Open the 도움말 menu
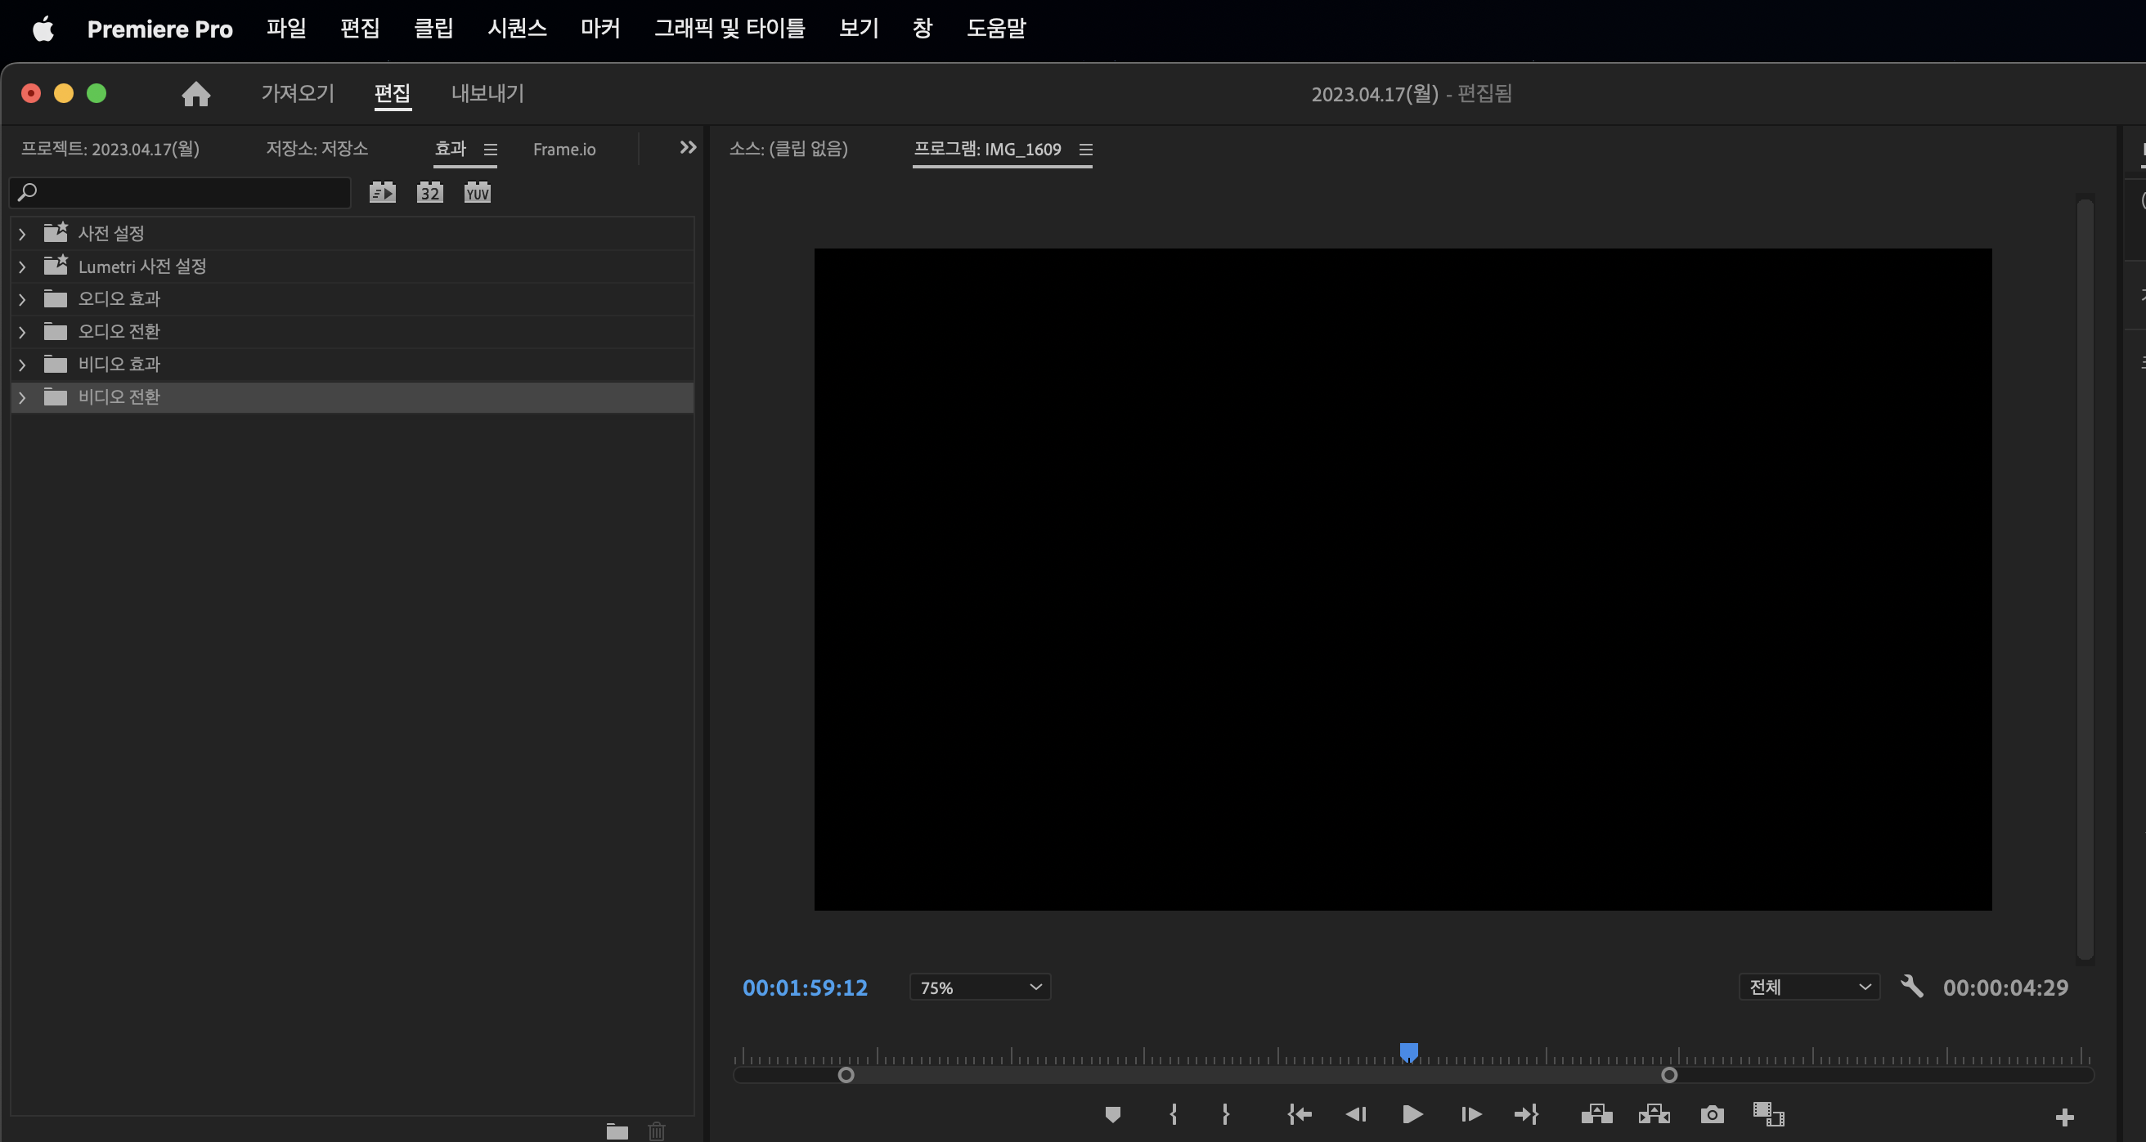The width and height of the screenshot is (2146, 1142). pyautogui.click(x=995, y=29)
